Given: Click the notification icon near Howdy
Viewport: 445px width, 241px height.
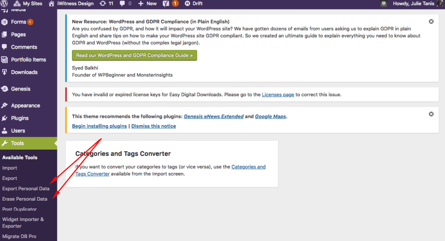Looking at the screenshot, I should click(384, 3).
